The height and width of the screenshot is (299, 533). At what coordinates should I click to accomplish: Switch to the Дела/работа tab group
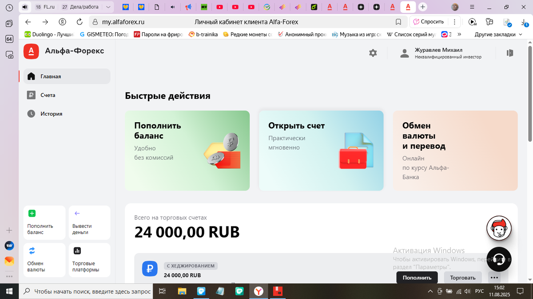pos(80,7)
